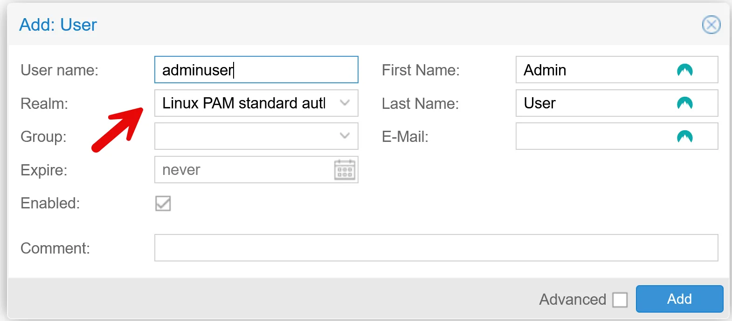Click into the Comment field
The width and height of the screenshot is (732, 321).
tap(436, 248)
